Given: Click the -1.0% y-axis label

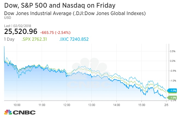Looking at the screenshot, I should [x=173, y=81].
